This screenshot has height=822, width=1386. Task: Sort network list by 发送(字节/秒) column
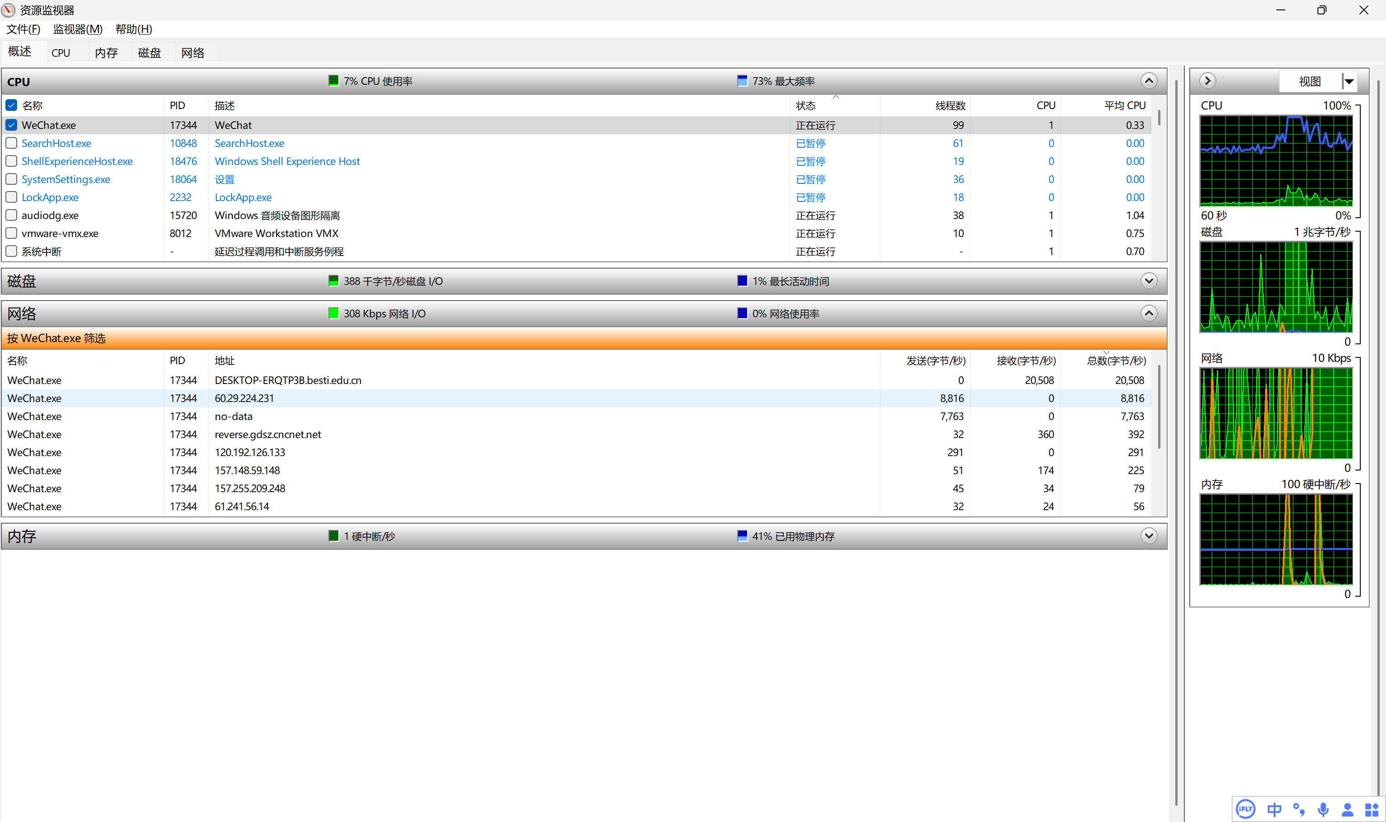(x=935, y=361)
